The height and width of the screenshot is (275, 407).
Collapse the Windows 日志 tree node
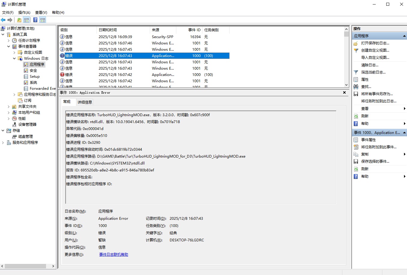[14, 59]
